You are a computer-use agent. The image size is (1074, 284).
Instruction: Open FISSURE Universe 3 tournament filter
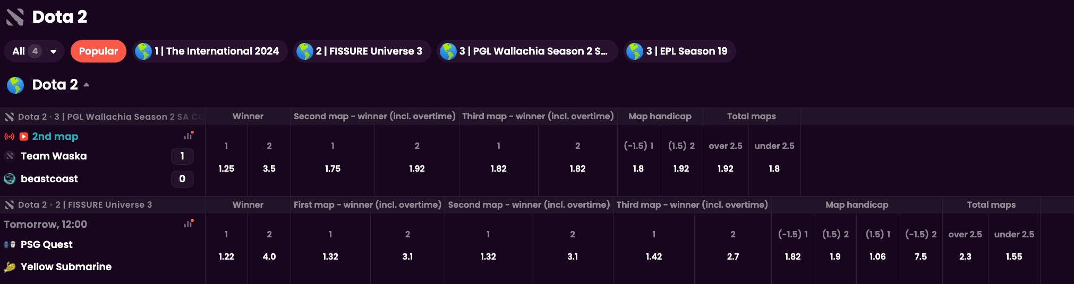(362, 51)
